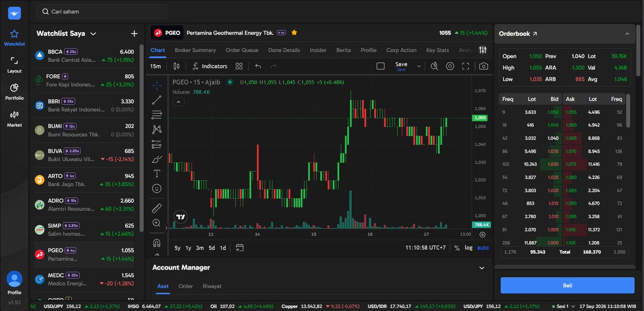Open candlestick chart style selector

click(x=177, y=66)
